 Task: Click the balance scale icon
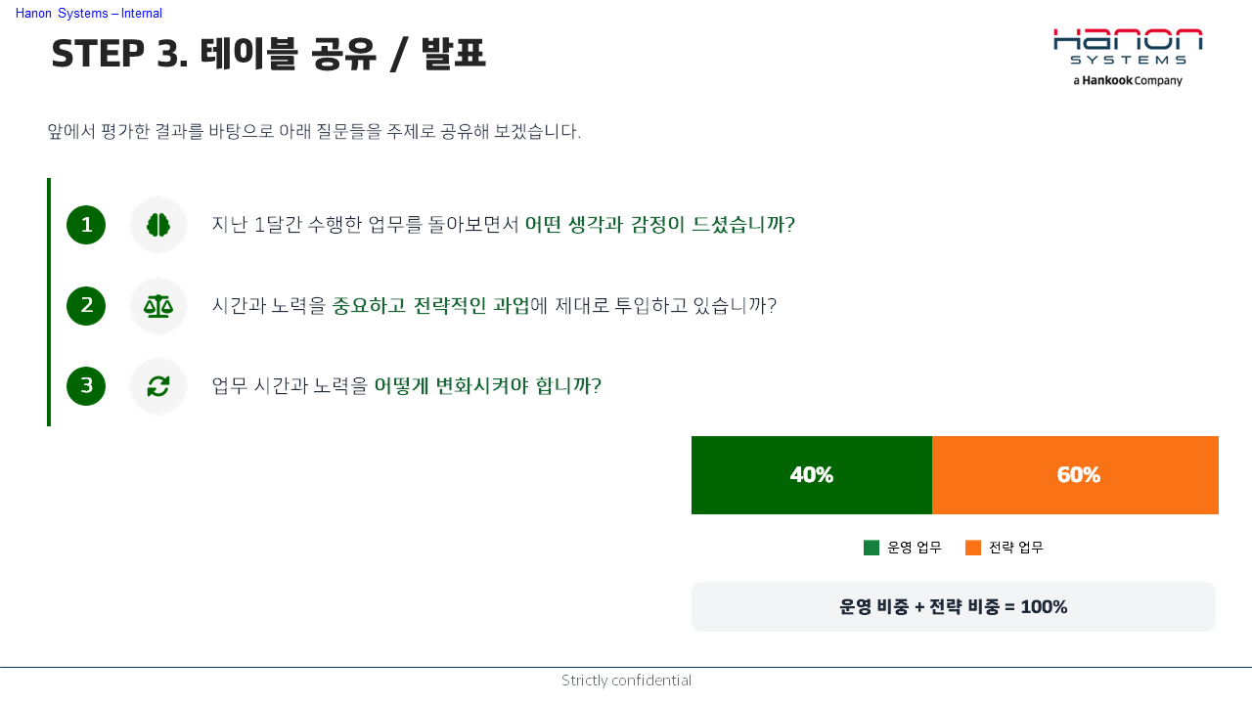click(158, 306)
